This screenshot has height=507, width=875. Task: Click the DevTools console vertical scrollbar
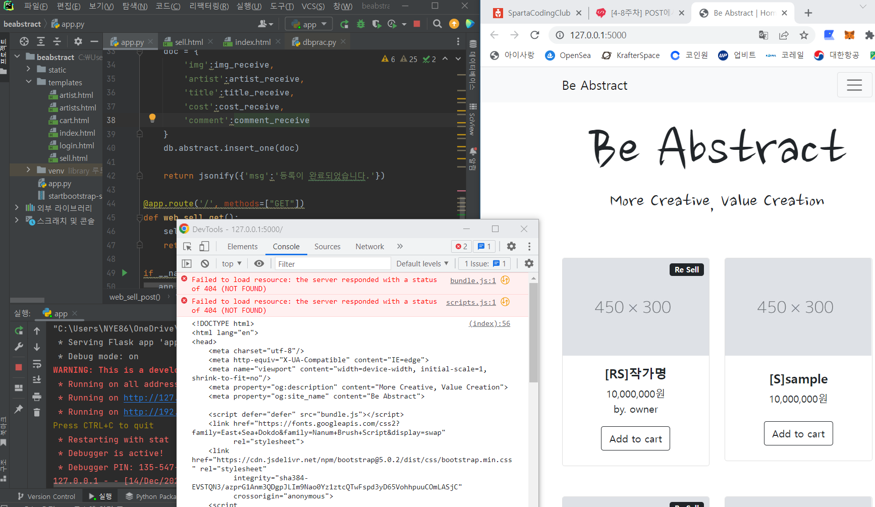533,332
